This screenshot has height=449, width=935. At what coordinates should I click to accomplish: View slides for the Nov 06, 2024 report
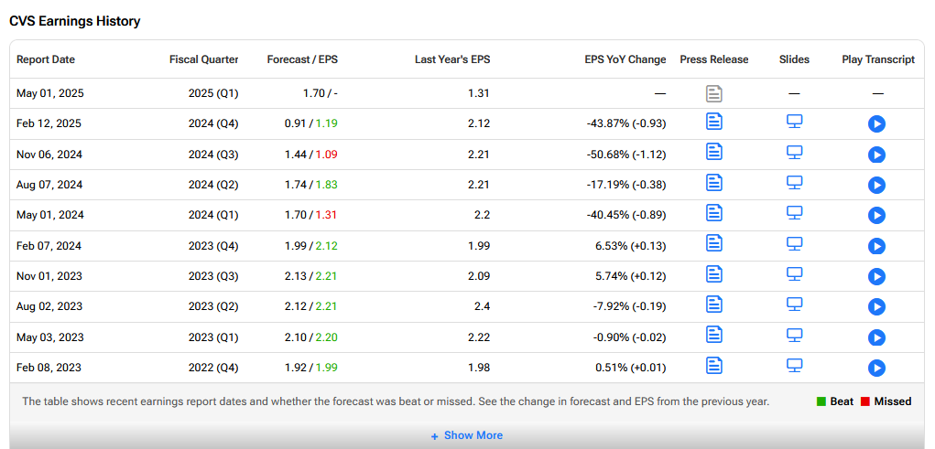pos(794,153)
